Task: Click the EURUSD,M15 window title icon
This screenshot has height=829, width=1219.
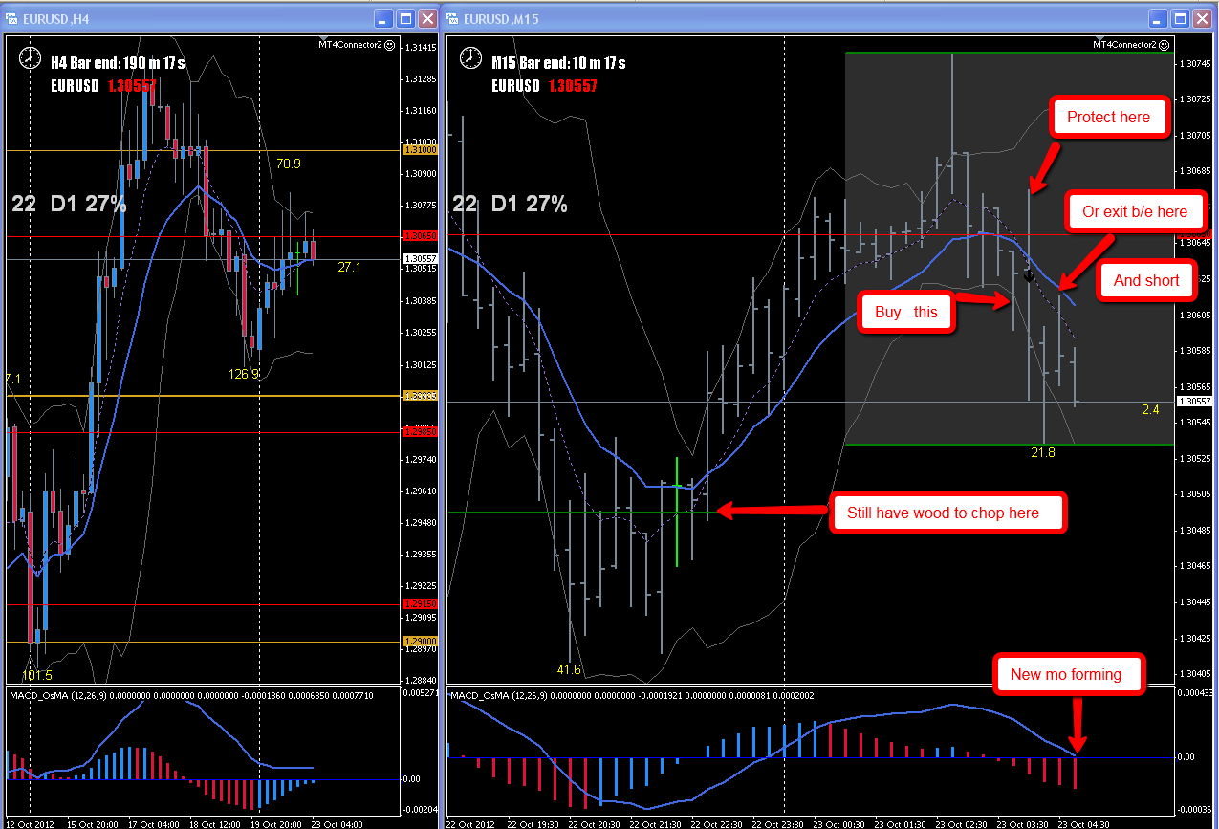Action: click(x=453, y=18)
